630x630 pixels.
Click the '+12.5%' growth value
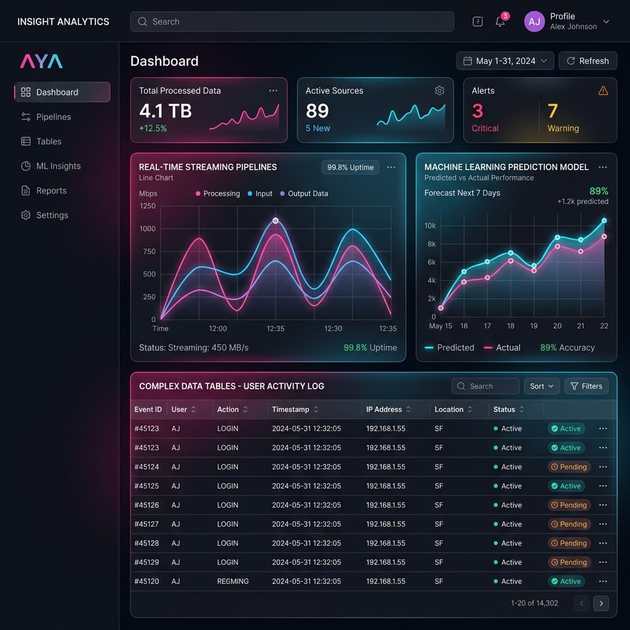pyautogui.click(x=153, y=128)
